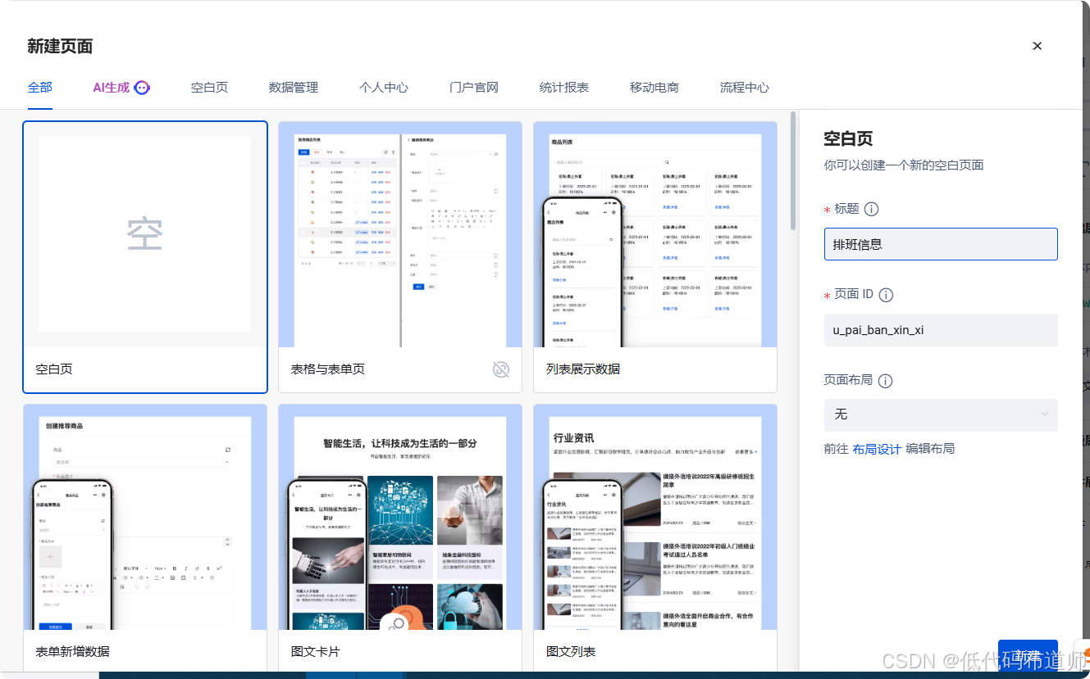The height and width of the screenshot is (679, 1090).
Task: Switch to the 统计报表 tab
Action: 563,87
